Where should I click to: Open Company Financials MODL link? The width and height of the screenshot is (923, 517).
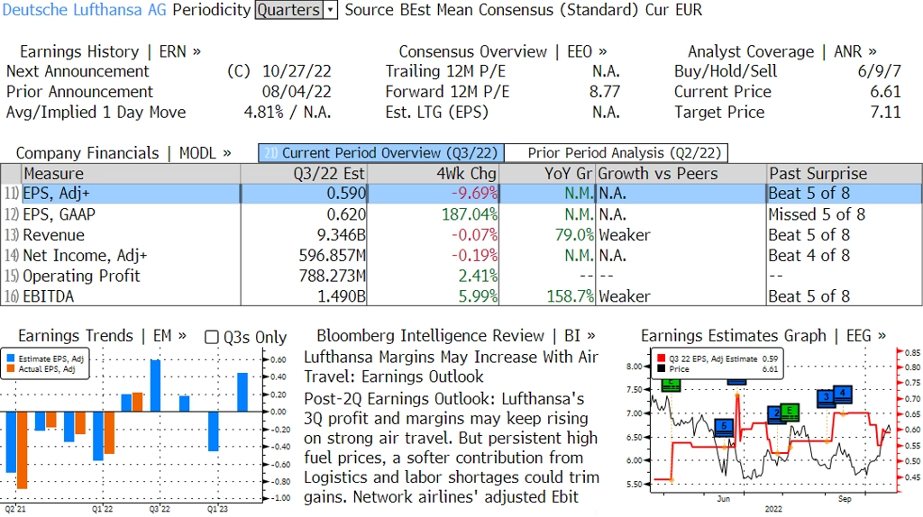tap(123, 153)
